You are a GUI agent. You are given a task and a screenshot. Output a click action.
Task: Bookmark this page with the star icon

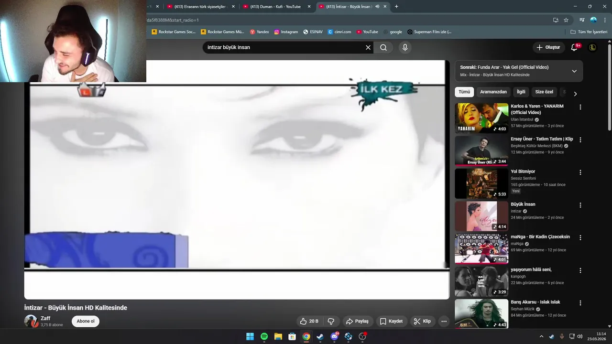click(x=566, y=20)
